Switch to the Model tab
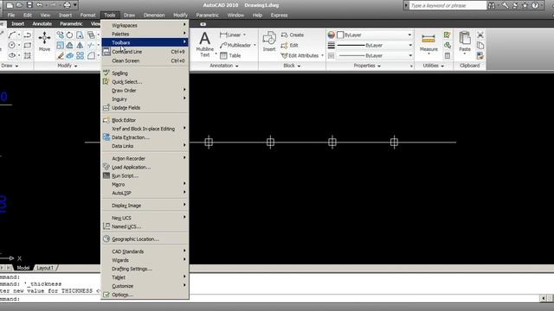This screenshot has height=311, width=554. tap(23, 268)
